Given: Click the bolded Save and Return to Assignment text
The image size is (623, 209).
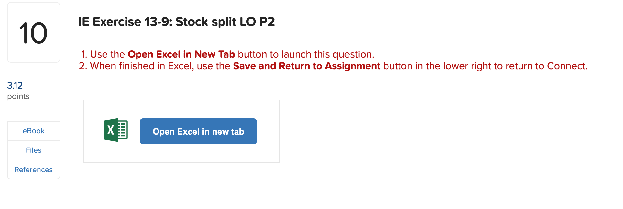Looking at the screenshot, I should click(307, 66).
